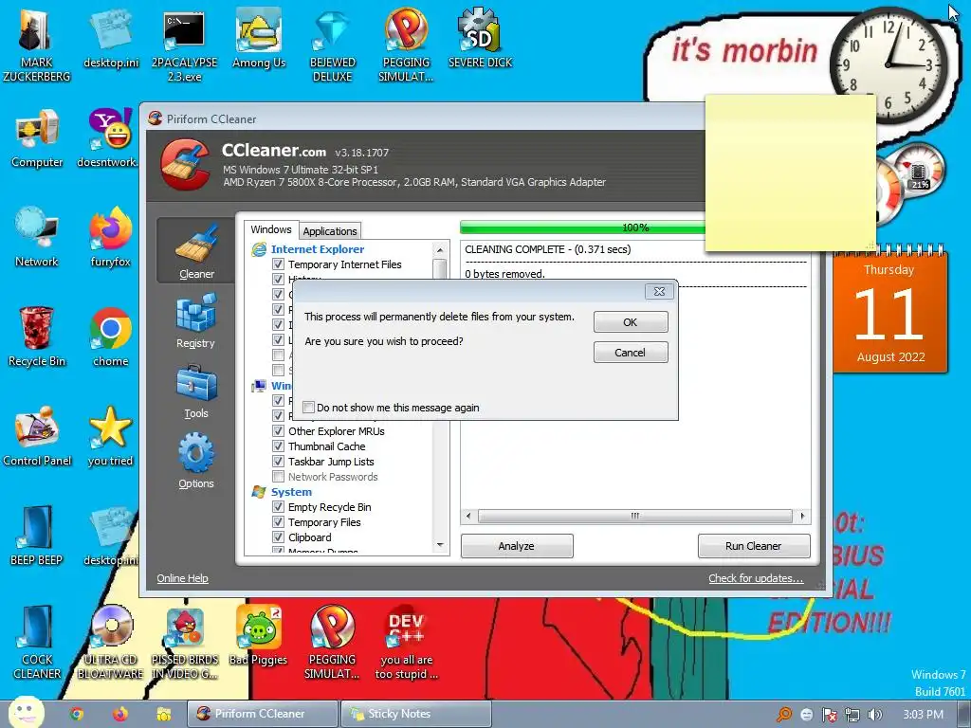Select BEJEWED DELUXE desktop icon
Screen dimensions: 971x728
click(x=333, y=45)
